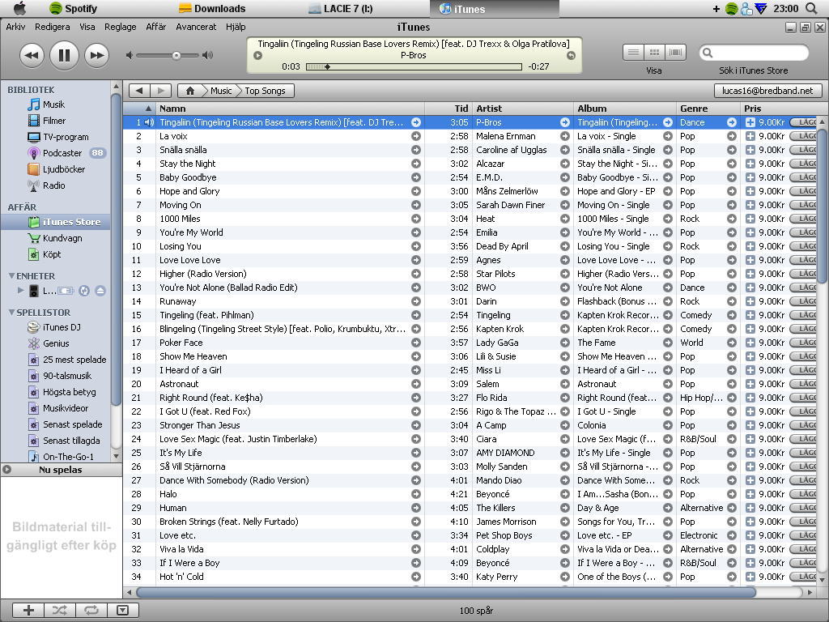Navigate forward in the store
This screenshot has height=622, width=829.
pos(161,91)
